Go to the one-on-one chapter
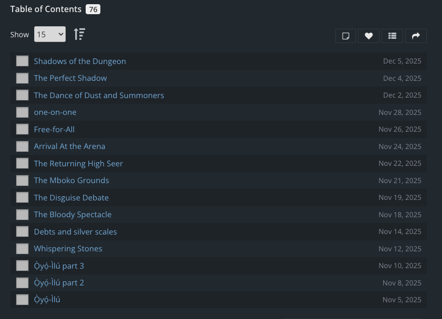Image resolution: width=442 pixels, height=319 pixels. 55,112
